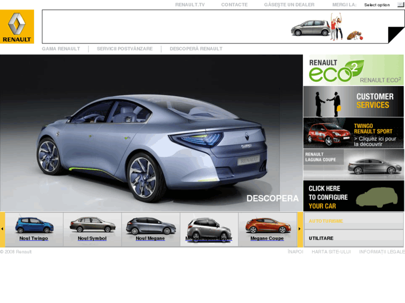Switch to the UTILITARE tab

pyautogui.click(x=354, y=239)
